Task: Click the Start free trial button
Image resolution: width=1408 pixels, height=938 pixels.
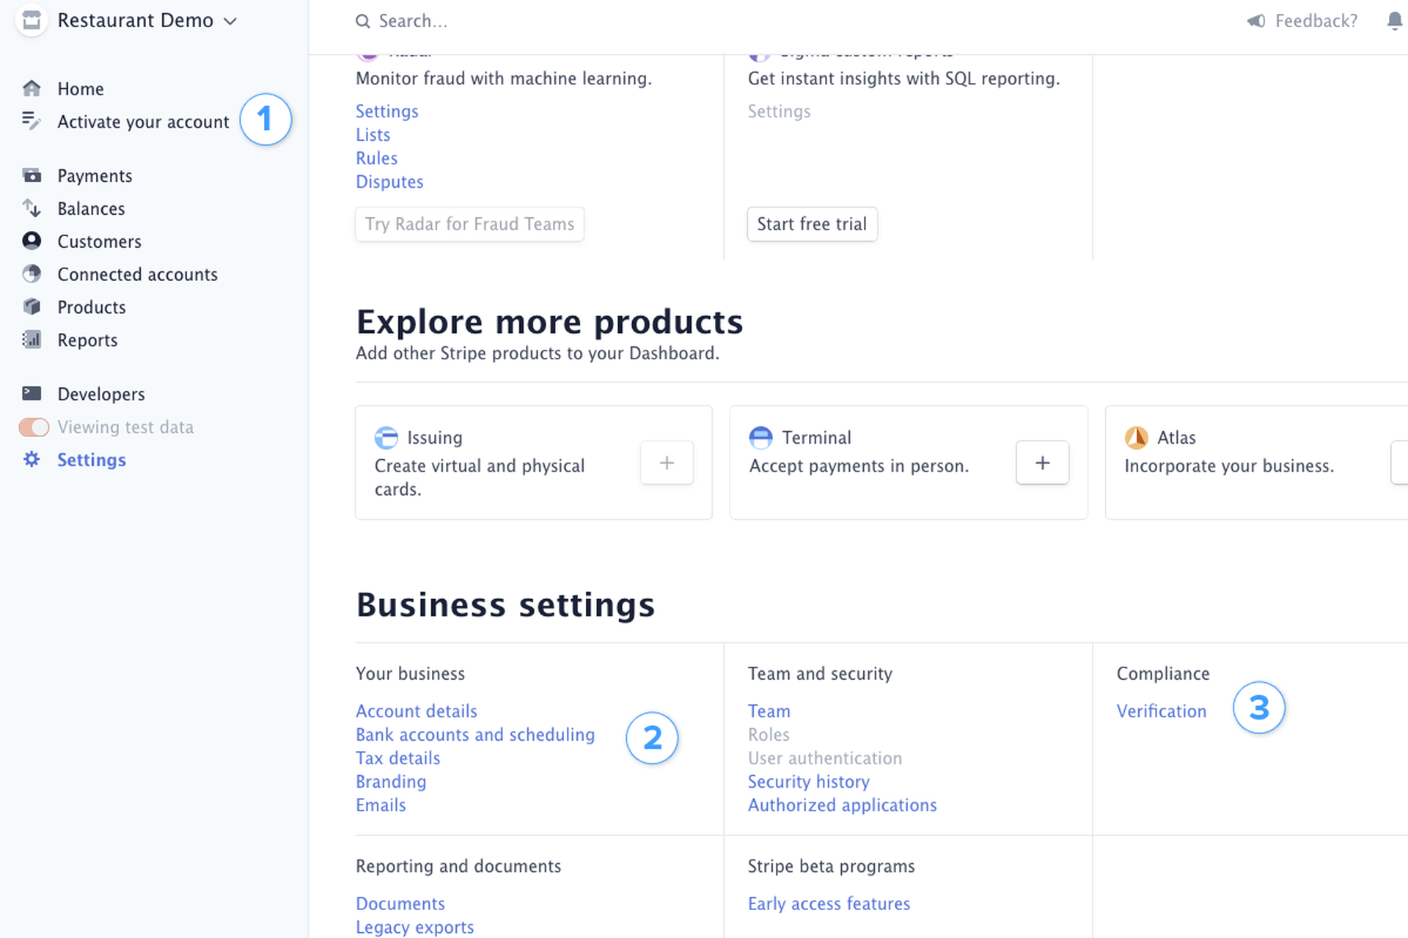Action: click(812, 224)
